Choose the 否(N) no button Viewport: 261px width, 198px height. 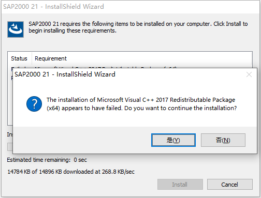(223, 140)
